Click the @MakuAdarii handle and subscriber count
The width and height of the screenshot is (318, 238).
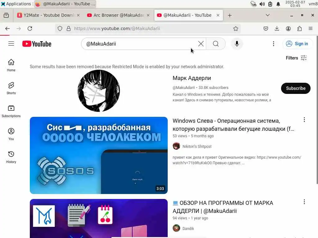(200, 88)
